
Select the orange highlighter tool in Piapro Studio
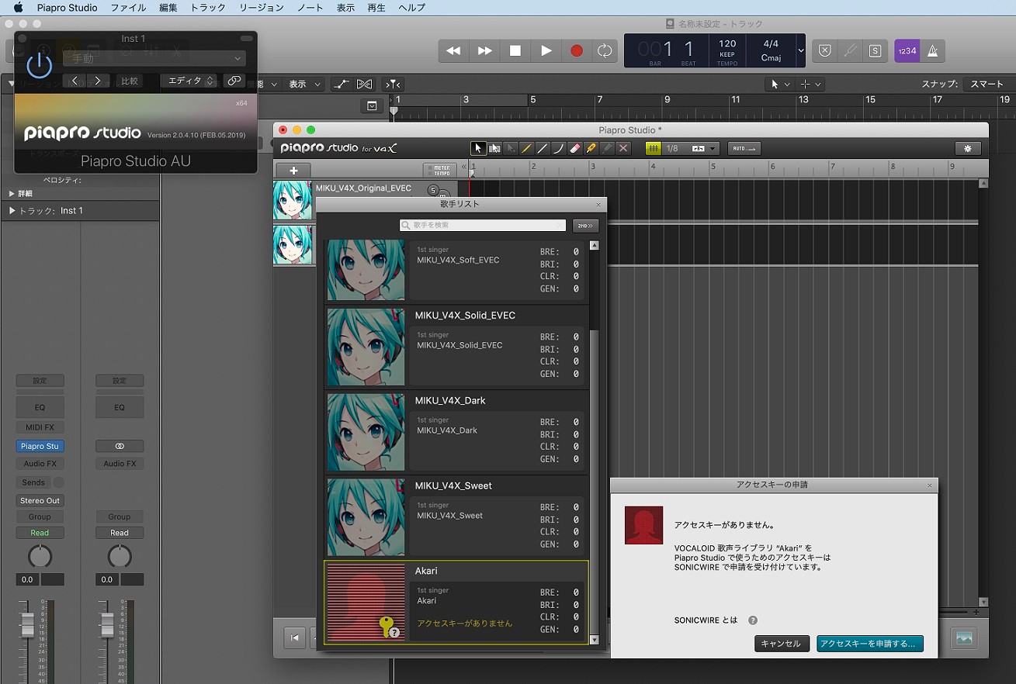(x=591, y=148)
